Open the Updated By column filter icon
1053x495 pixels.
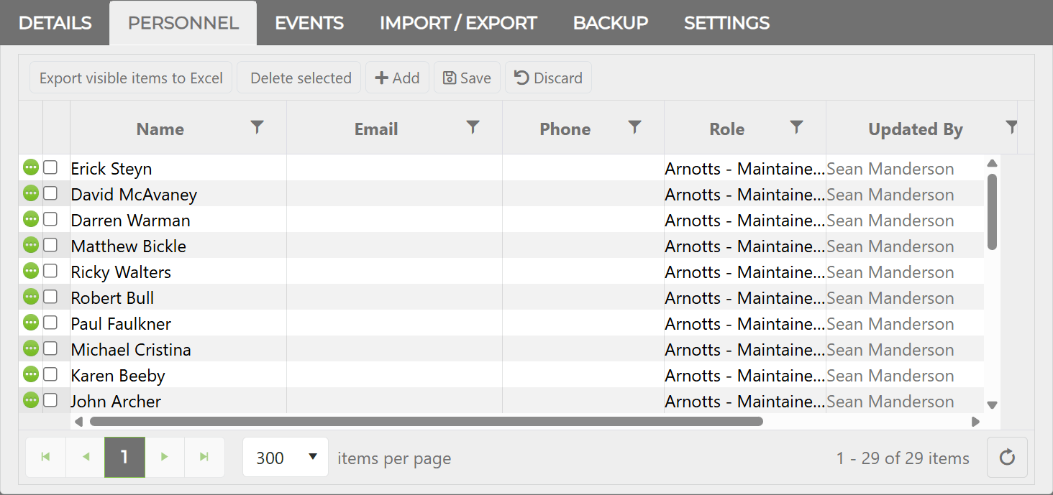[1011, 127]
